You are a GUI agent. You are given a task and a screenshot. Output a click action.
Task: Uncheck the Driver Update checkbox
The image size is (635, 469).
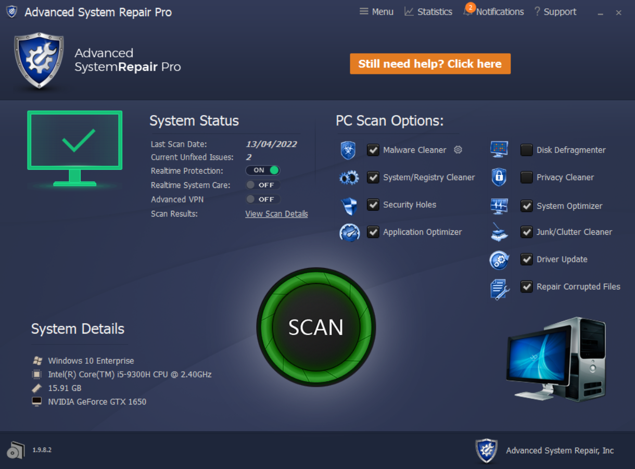(527, 259)
